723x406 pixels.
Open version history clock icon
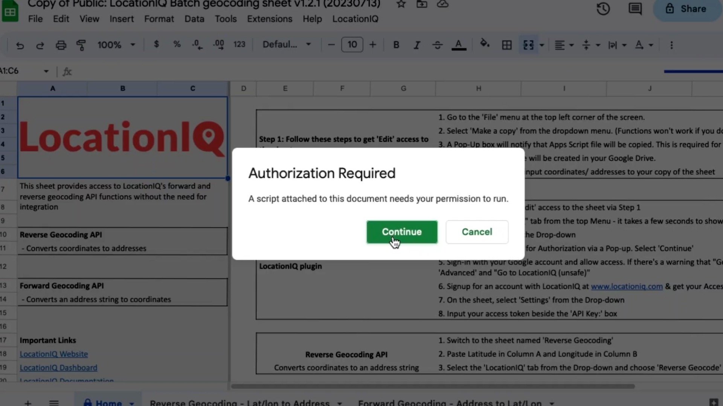tap(603, 9)
